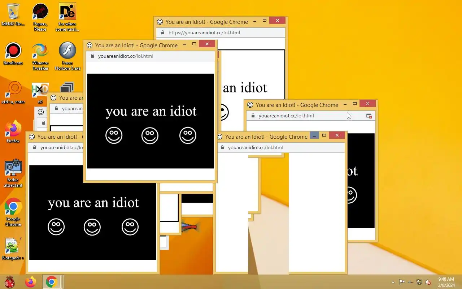Screen dimensions: 462x289
Task: Open the network tray icon
Action: coord(419,282)
